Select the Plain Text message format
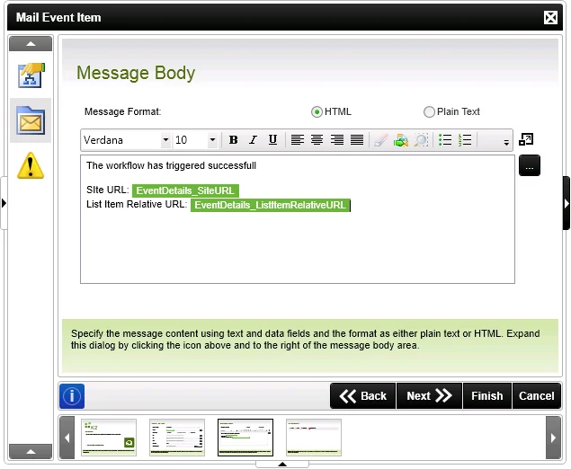Screen dimensions: 571x469 (429, 111)
